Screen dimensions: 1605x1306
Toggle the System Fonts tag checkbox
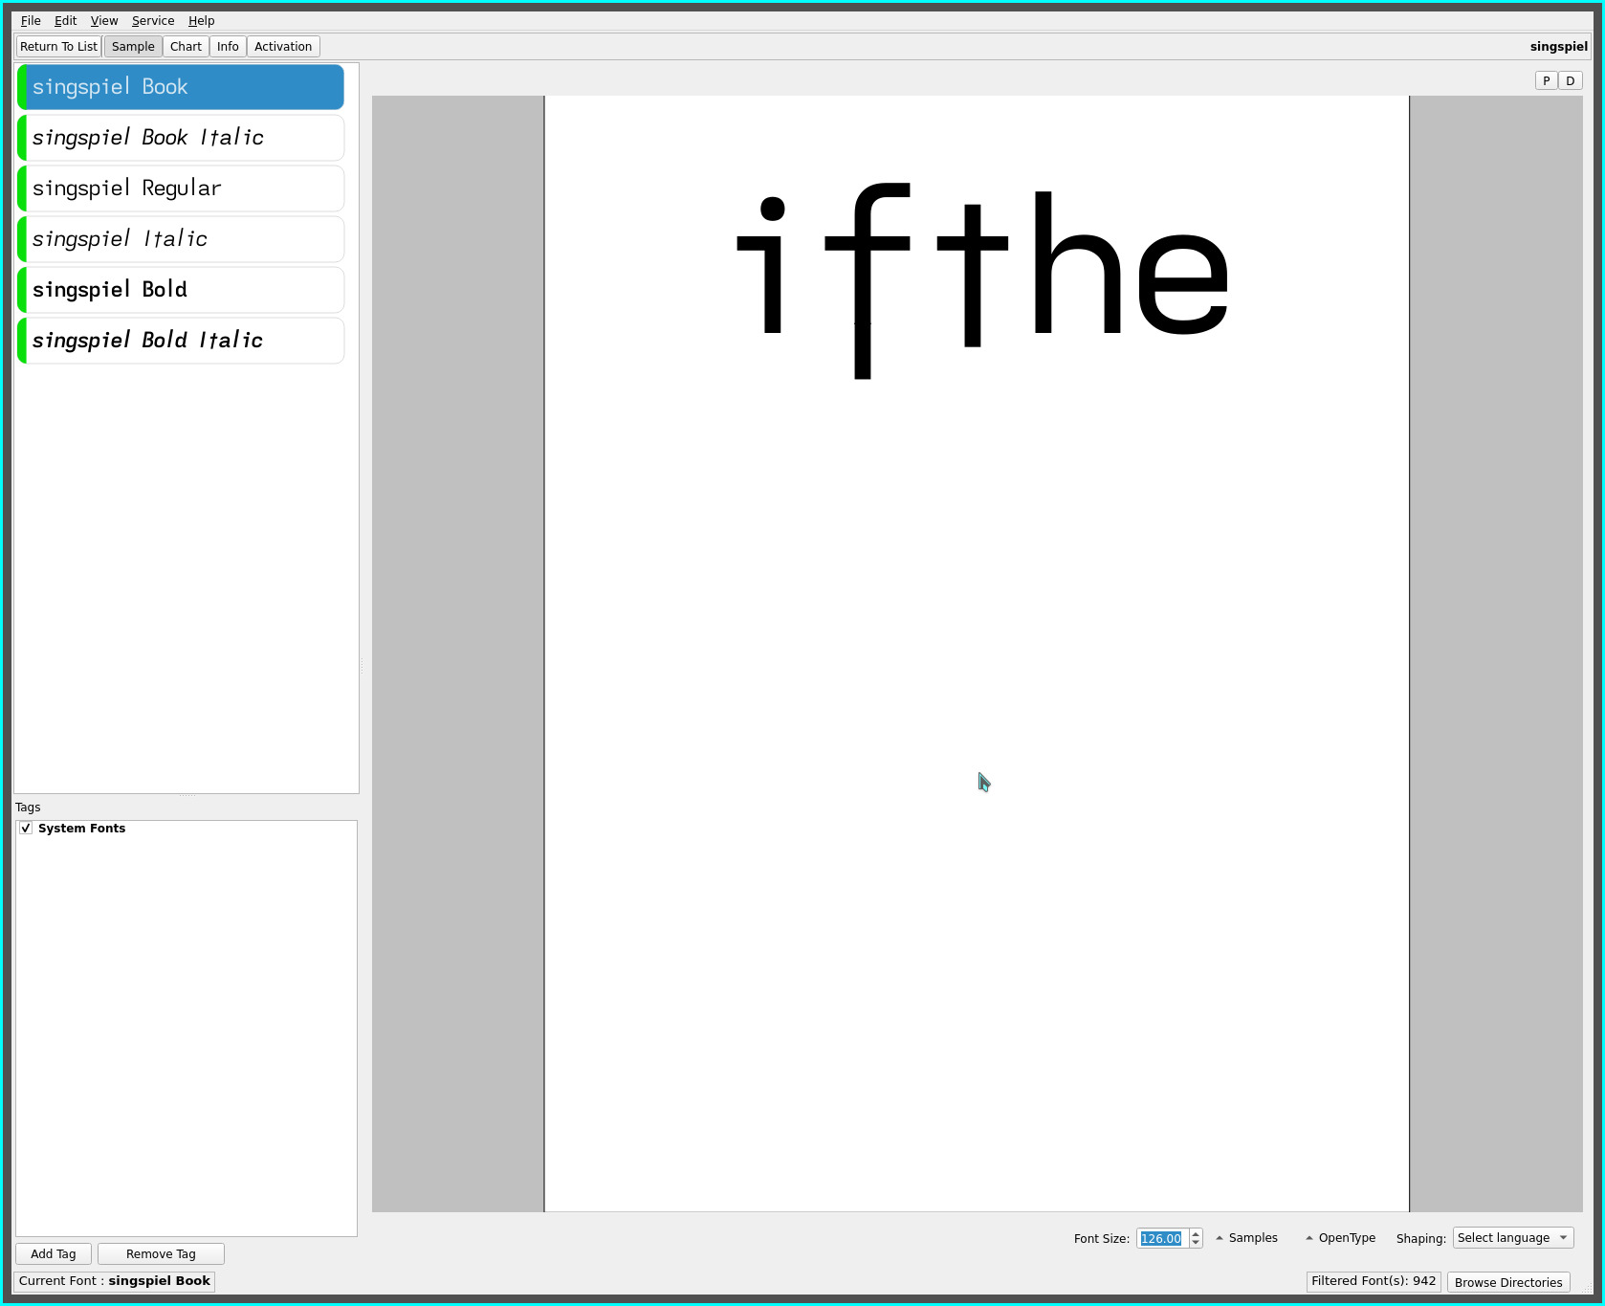[26, 829]
